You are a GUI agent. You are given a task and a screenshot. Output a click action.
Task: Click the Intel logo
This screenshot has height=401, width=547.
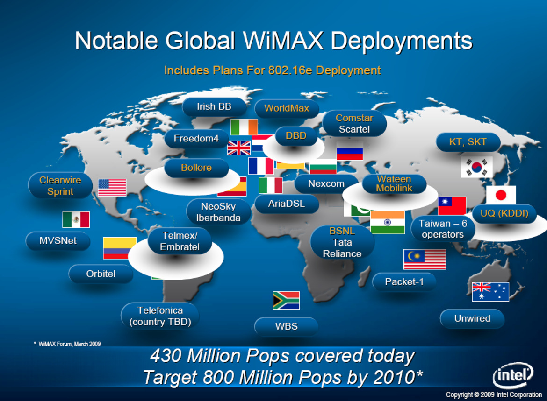coord(513,376)
